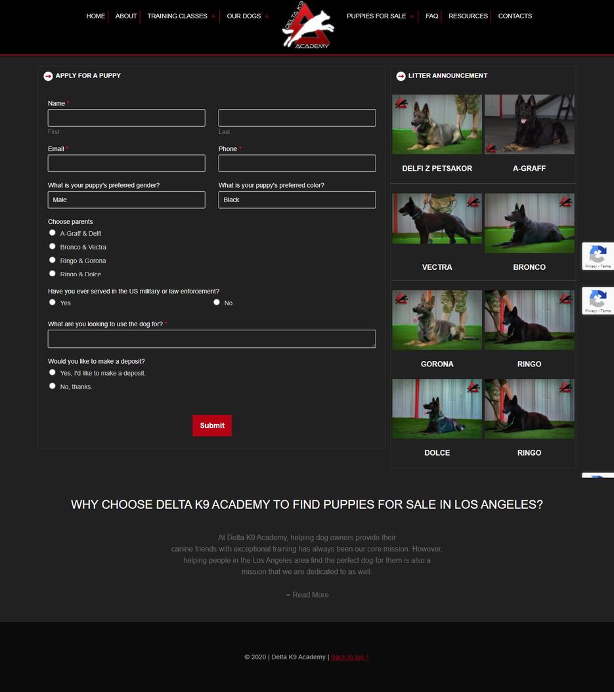Click the Delta K9 Academy logo
614x692 pixels.
[308, 25]
